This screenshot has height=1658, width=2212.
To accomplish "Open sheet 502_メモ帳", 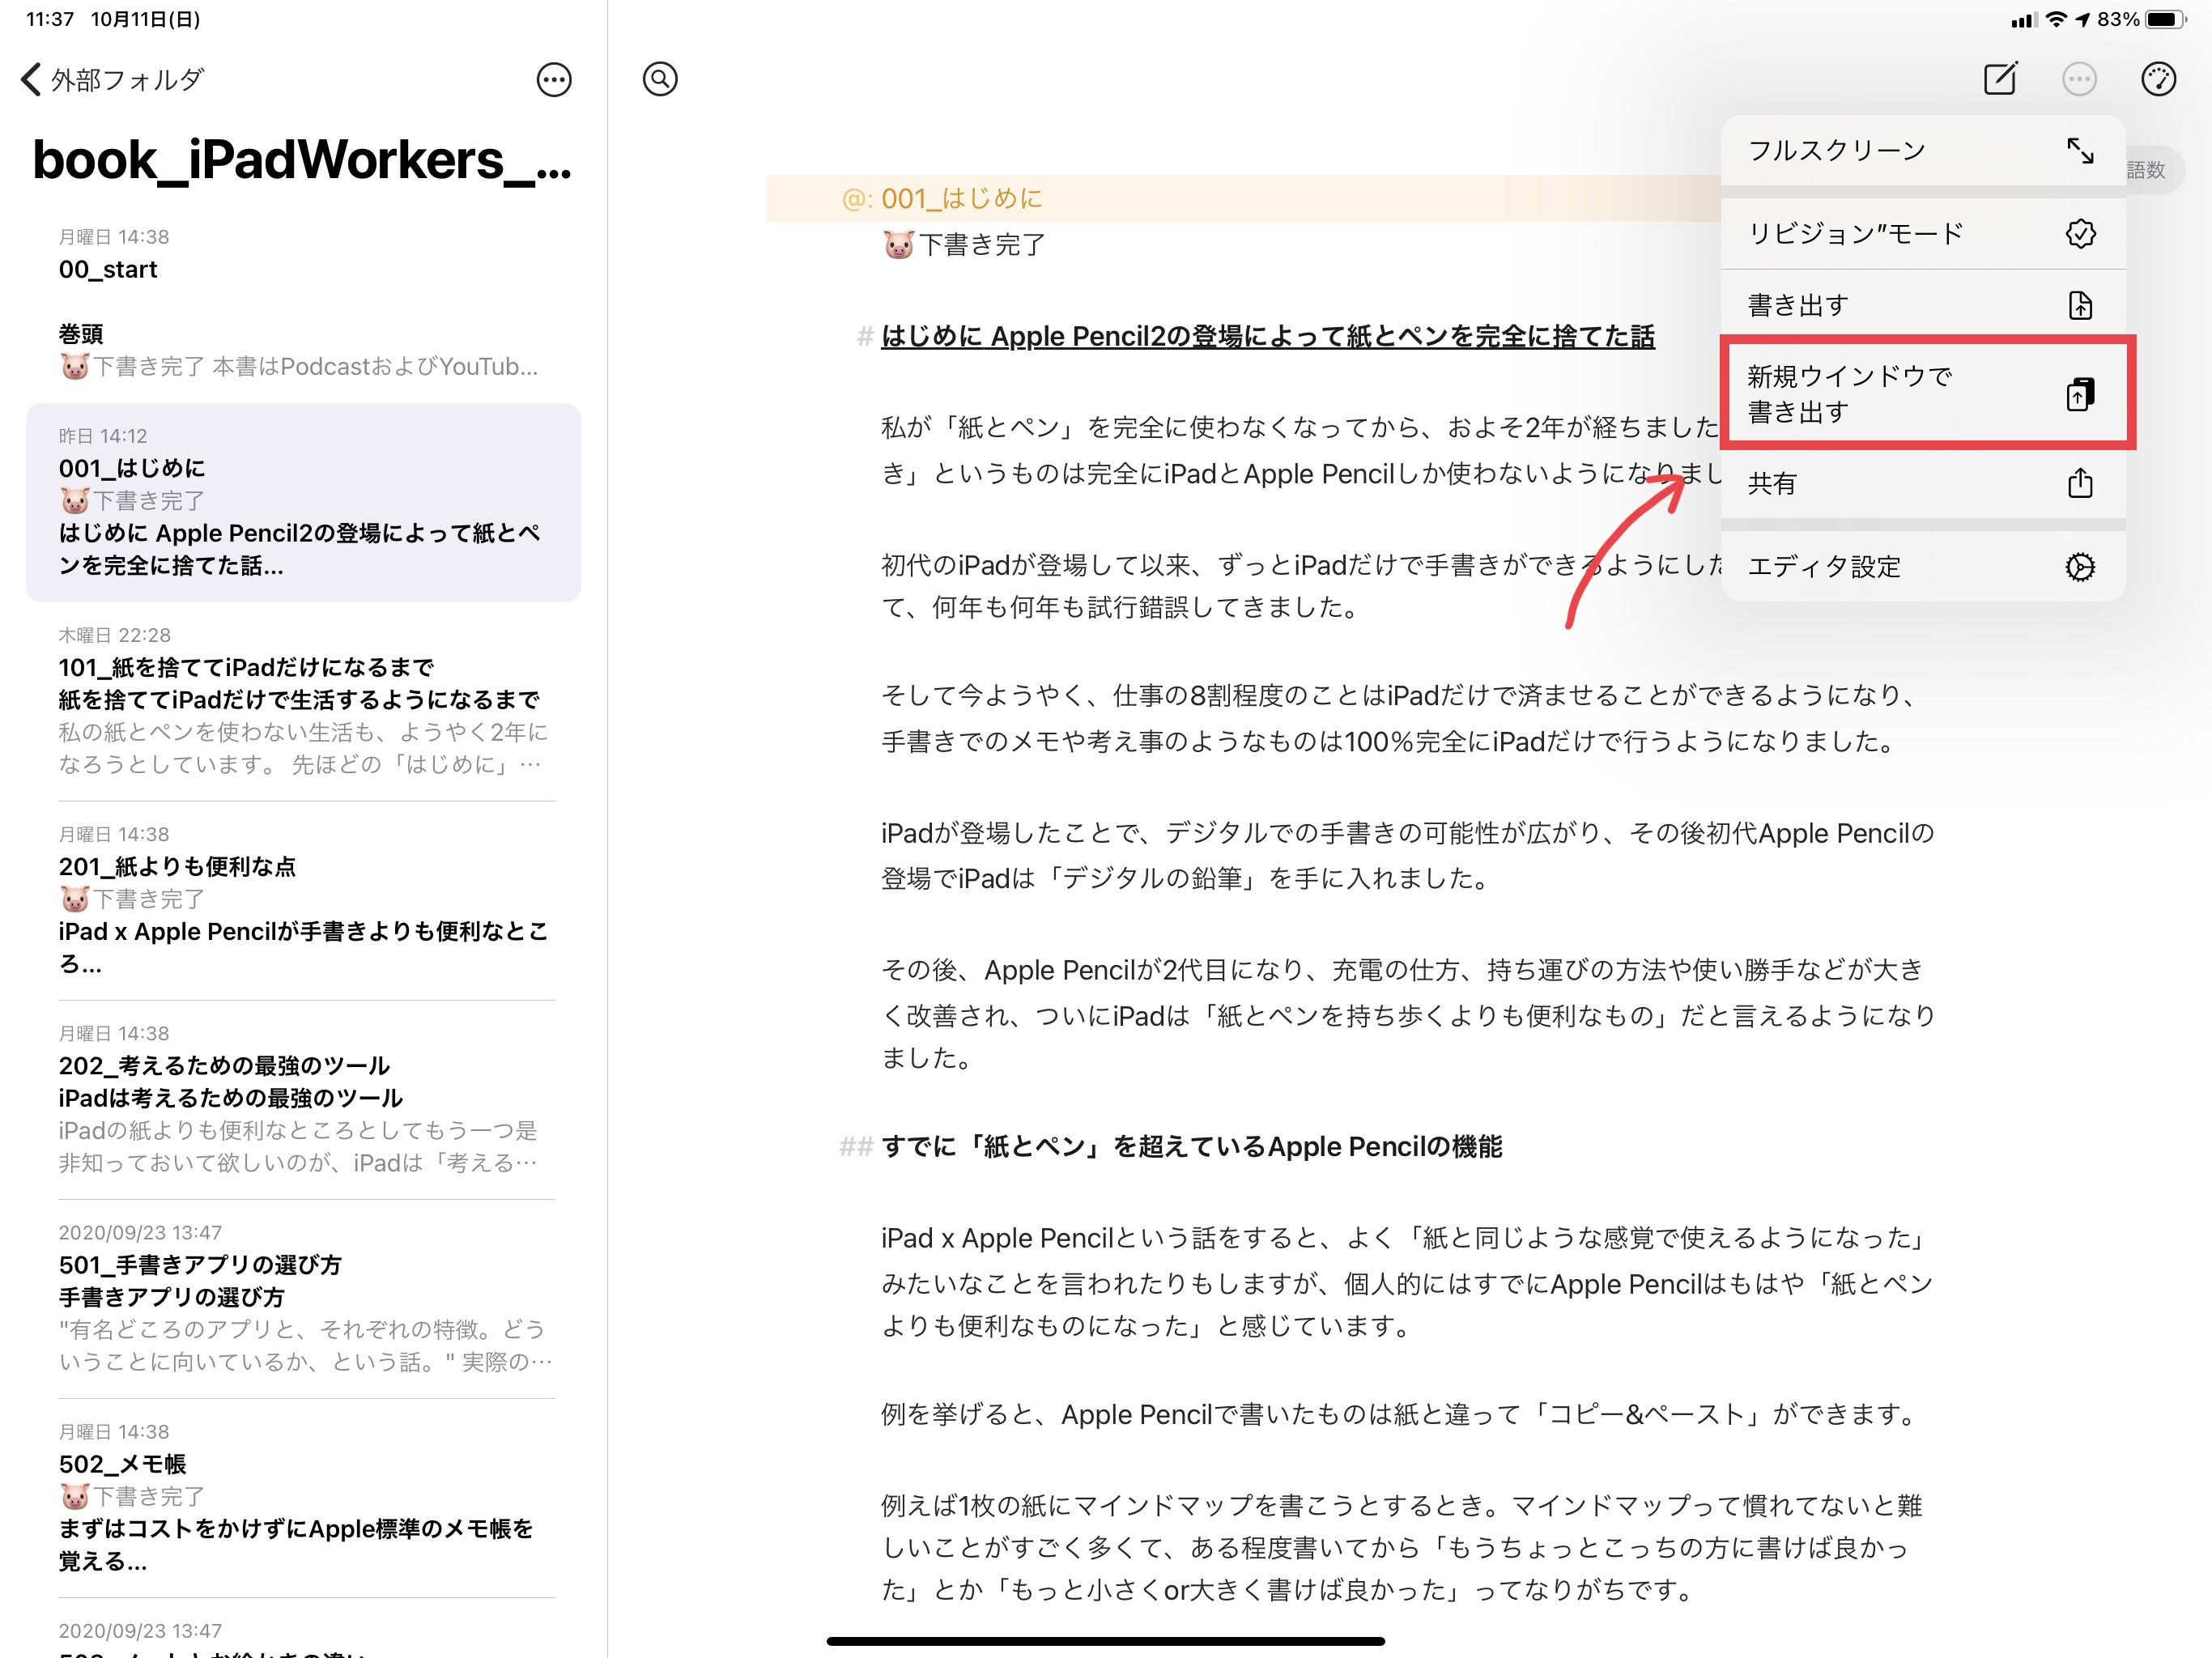I will (303, 1497).
